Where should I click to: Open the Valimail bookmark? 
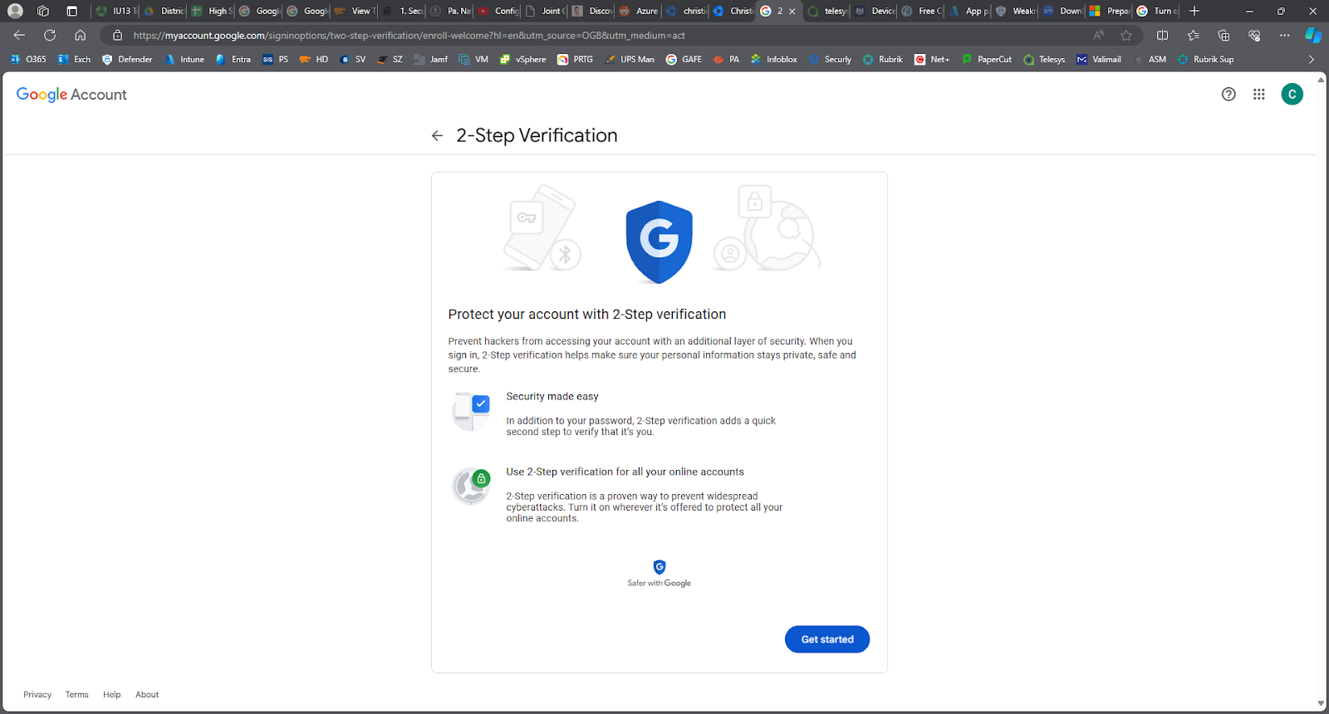[x=1099, y=60]
